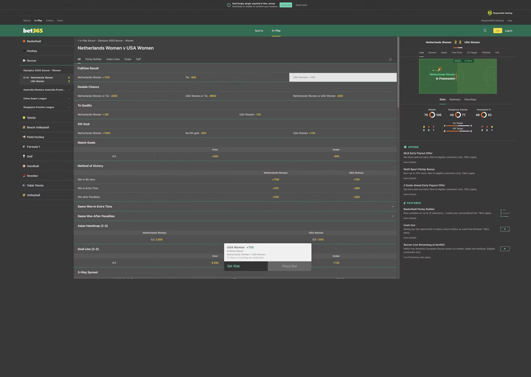This screenshot has height=377, width=531.
Task: Click the Responsible Gaming RG badge icon
Action: (490, 13)
